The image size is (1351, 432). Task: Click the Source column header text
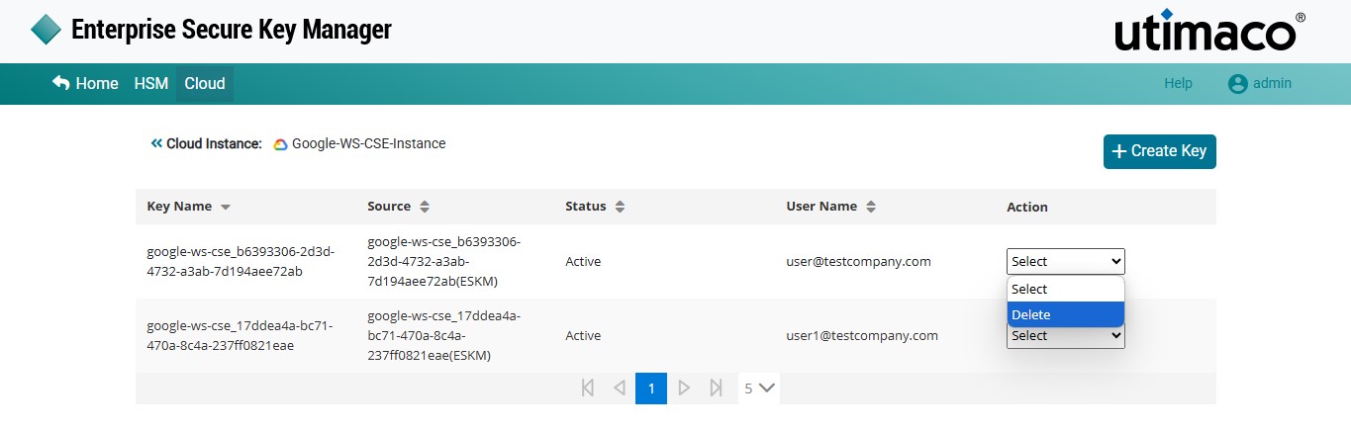pyautogui.click(x=389, y=207)
